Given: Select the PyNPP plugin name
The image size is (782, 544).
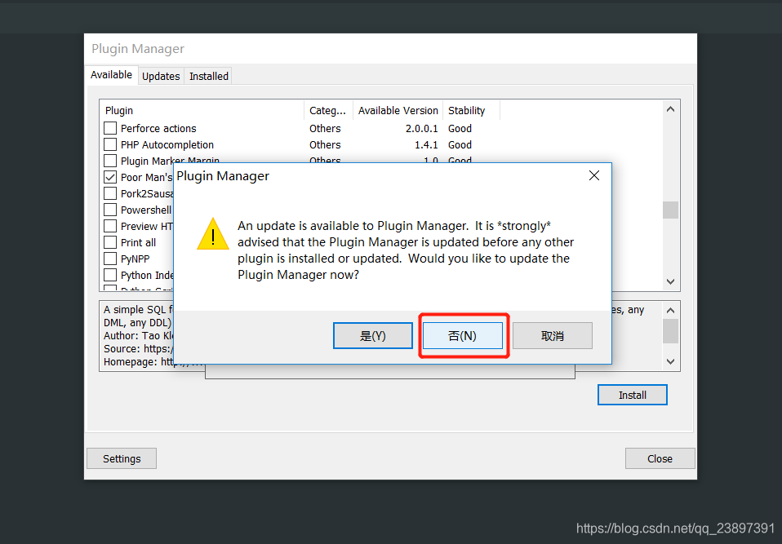Looking at the screenshot, I should 135,259.
